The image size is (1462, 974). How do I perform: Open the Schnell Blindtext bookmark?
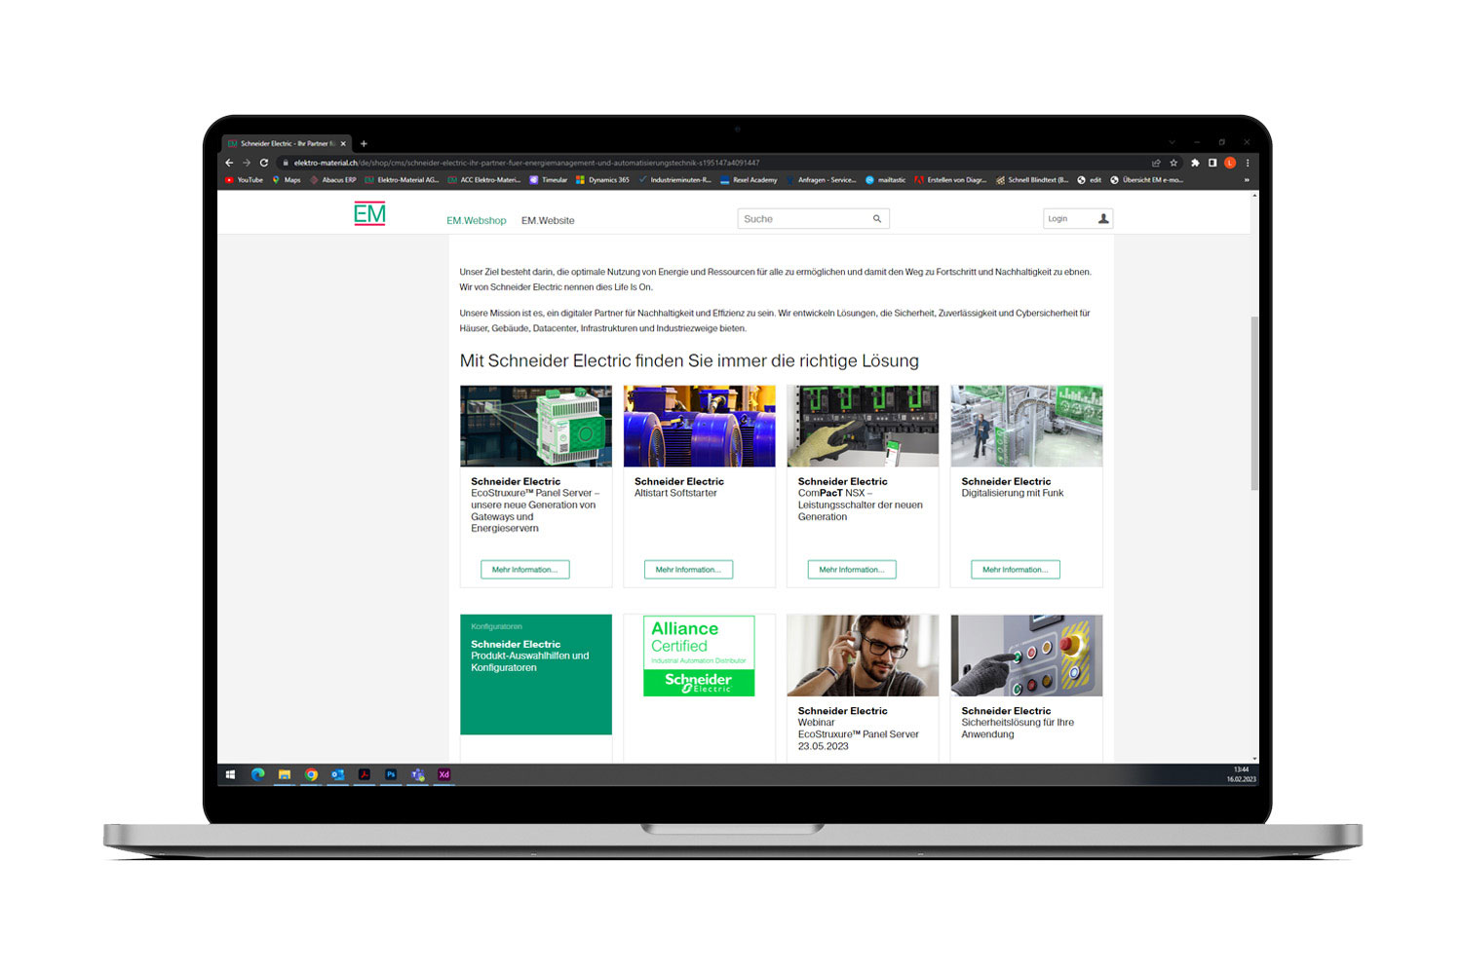pyautogui.click(x=1032, y=180)
